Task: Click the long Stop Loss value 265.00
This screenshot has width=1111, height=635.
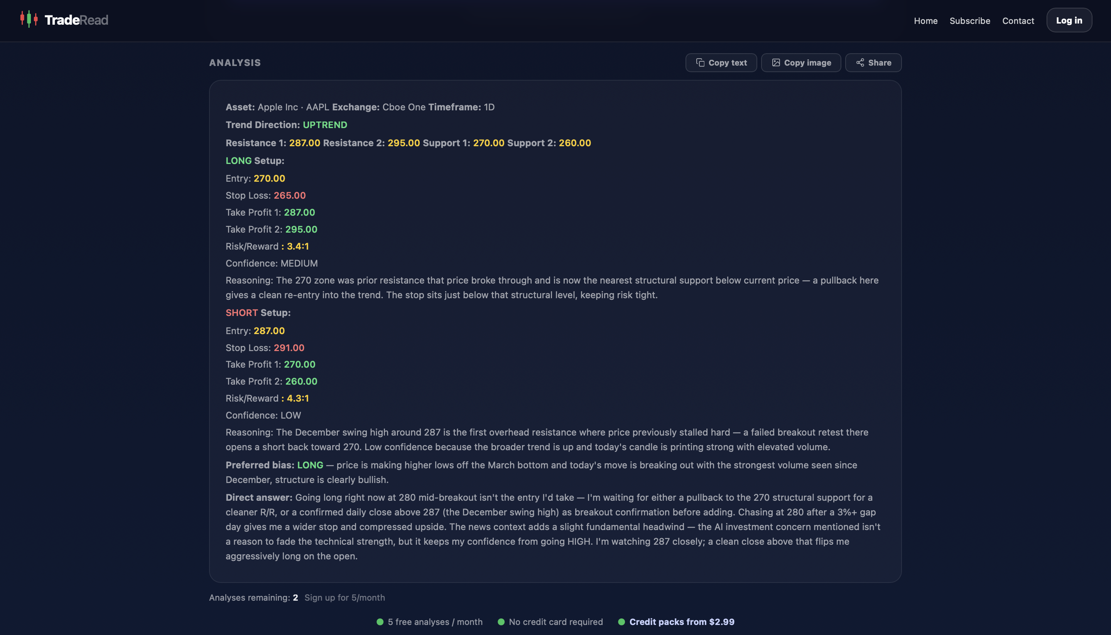Action: (290, 195)
